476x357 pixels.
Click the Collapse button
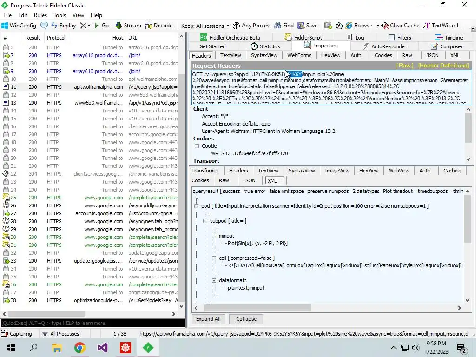[246, 319]
